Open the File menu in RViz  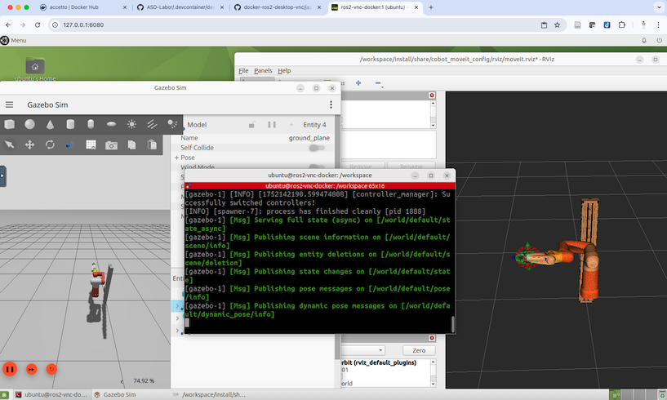243,71
